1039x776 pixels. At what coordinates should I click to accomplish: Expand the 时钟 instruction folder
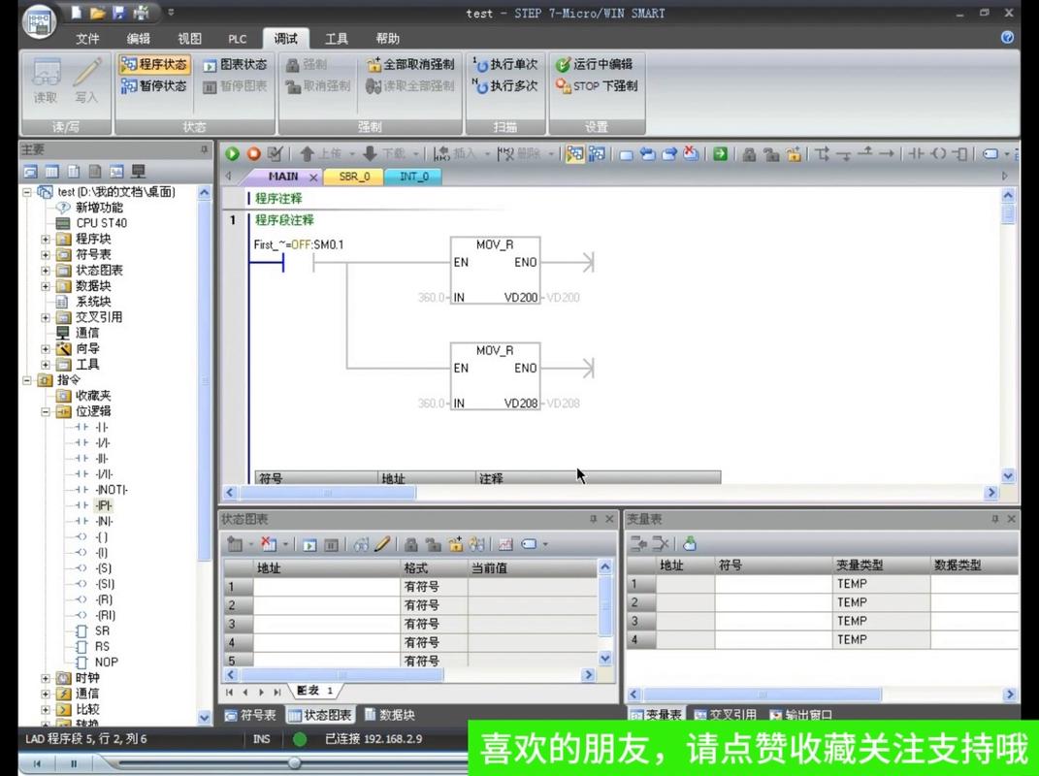coord(46,678)
